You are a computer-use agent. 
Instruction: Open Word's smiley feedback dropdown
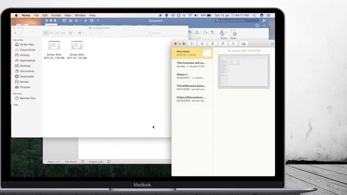click(x=258, y=25)
